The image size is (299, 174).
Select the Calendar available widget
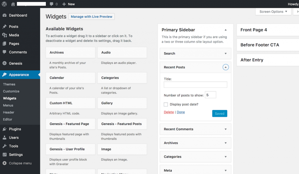[70, 78]
